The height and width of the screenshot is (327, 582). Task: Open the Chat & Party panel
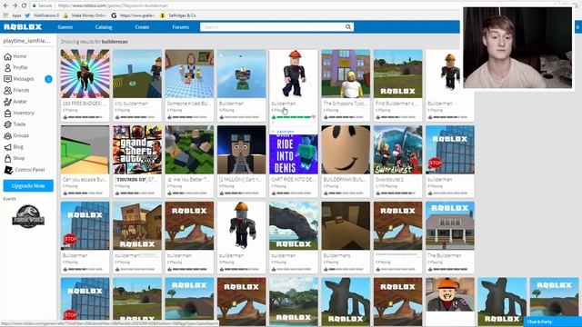[553, 322]
